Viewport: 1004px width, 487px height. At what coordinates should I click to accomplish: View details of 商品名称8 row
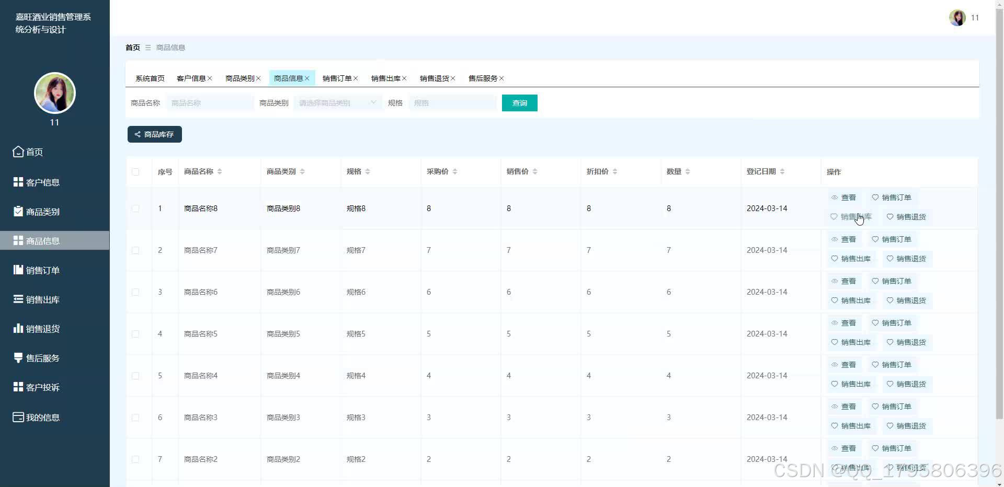tap(843, 198)
